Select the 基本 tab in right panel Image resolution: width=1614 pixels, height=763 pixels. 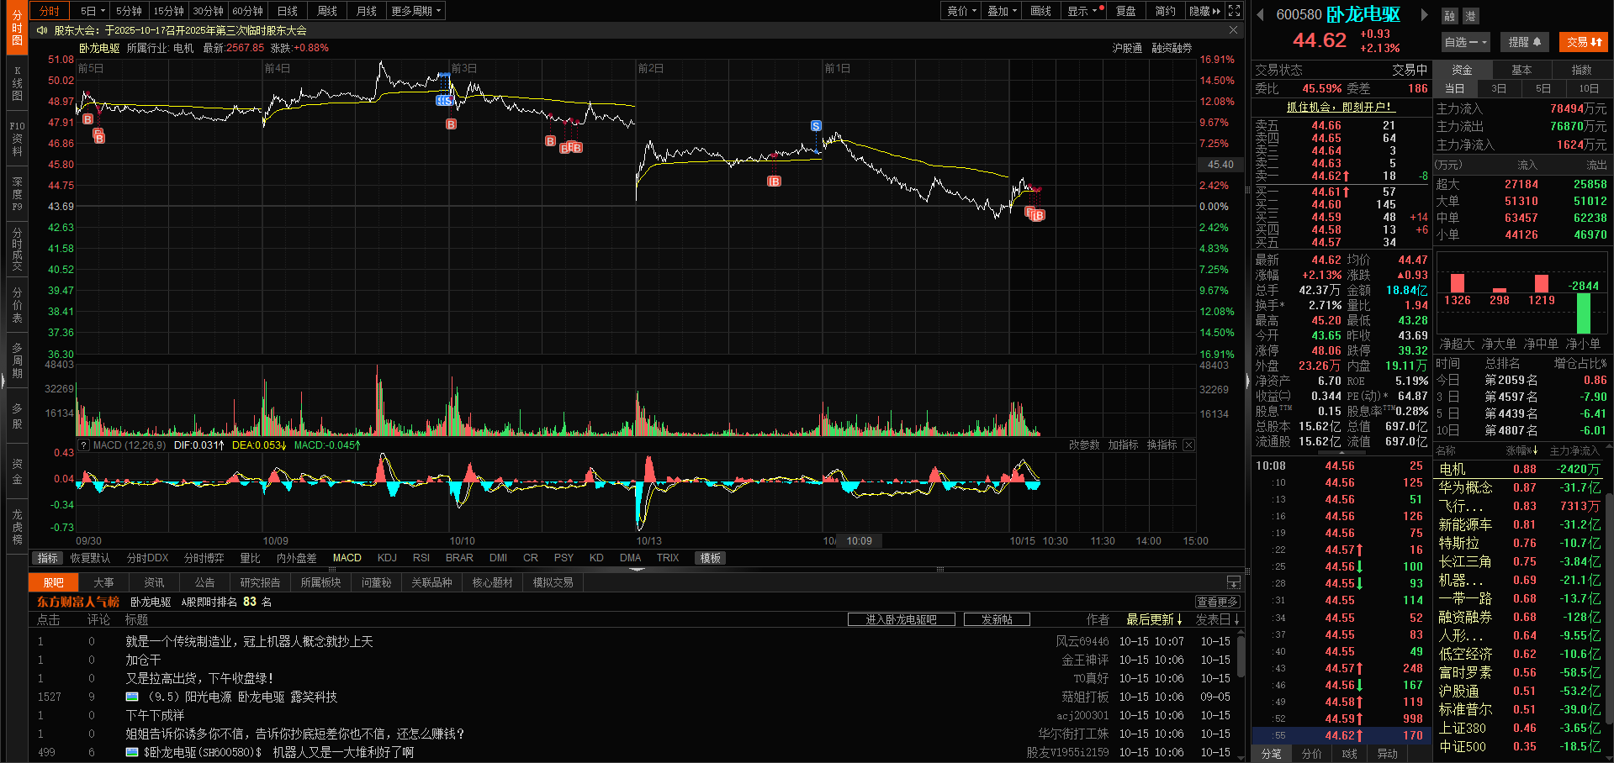(1521, 70)
